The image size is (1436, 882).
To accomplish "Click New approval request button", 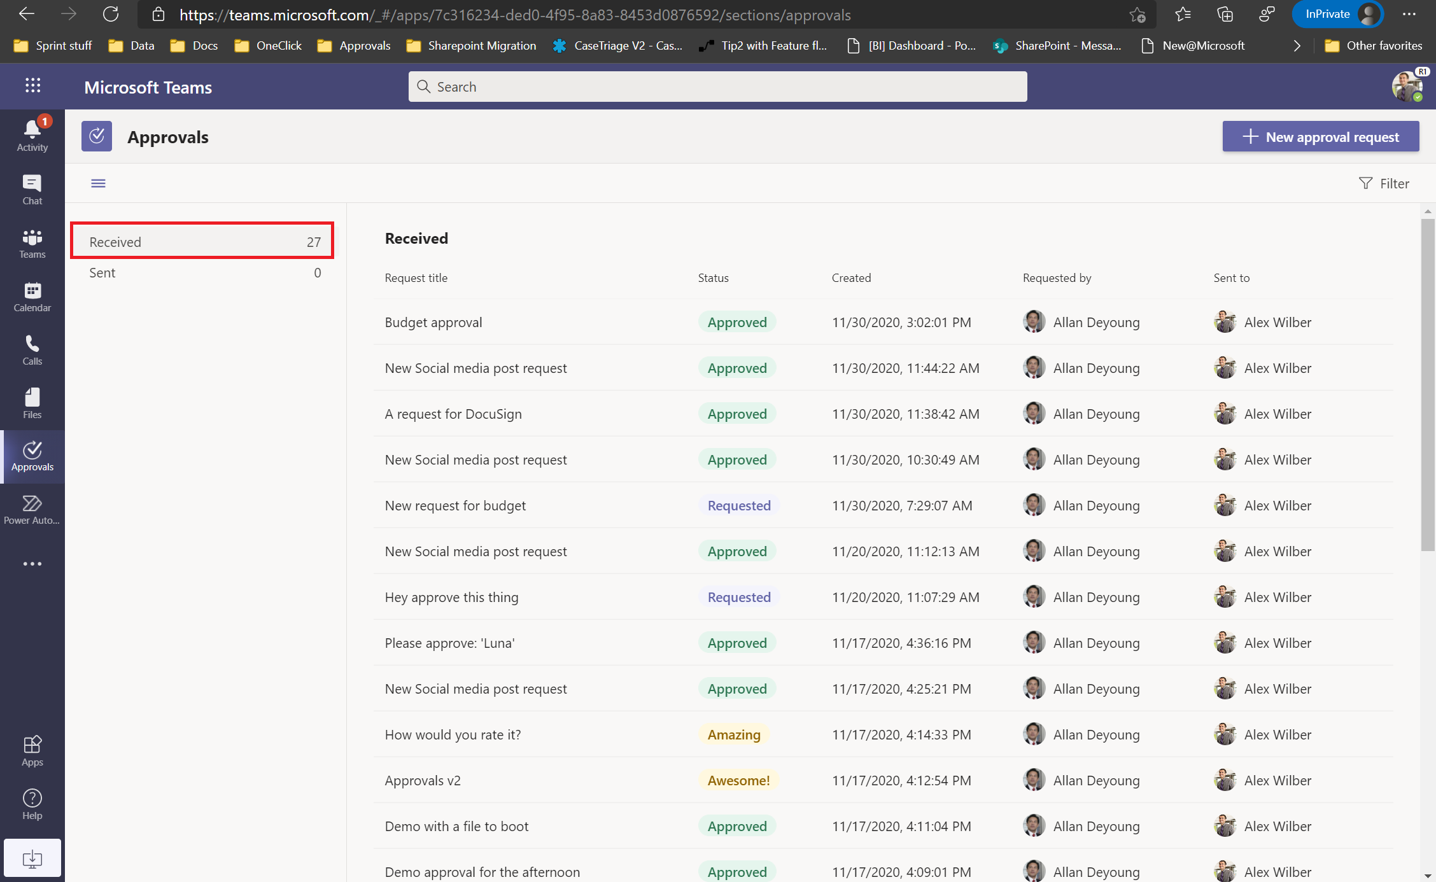I will coord(1322,136).
